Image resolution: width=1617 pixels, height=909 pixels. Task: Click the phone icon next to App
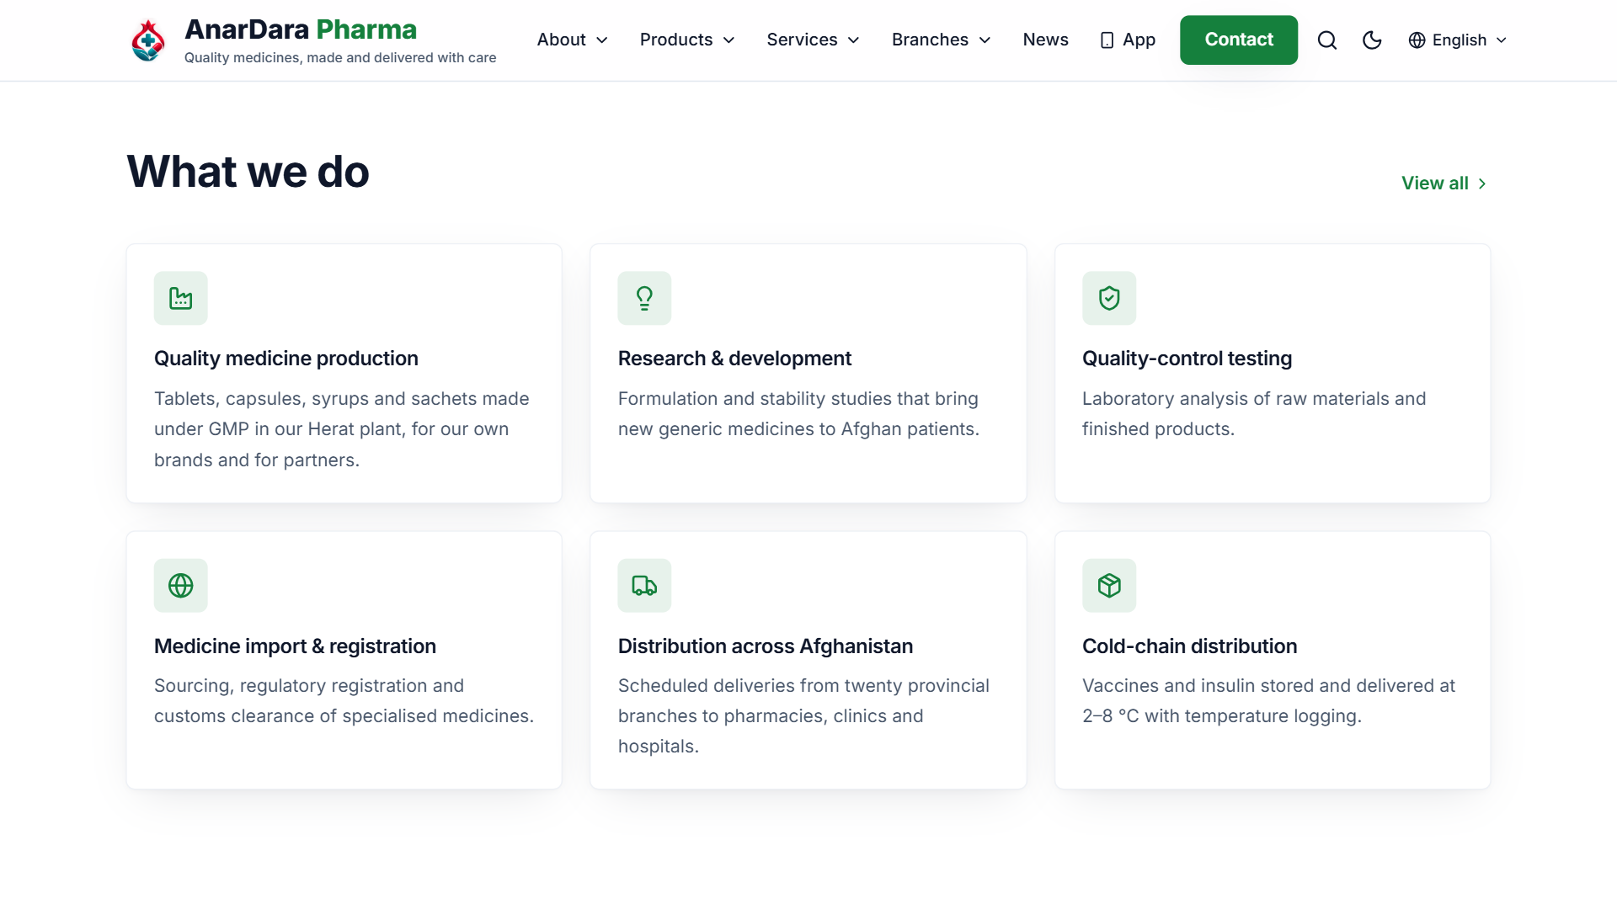[1107, 40]
